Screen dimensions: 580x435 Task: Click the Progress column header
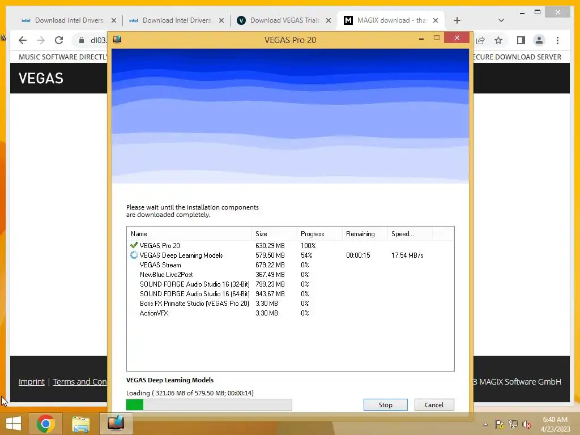pos(319,234)
